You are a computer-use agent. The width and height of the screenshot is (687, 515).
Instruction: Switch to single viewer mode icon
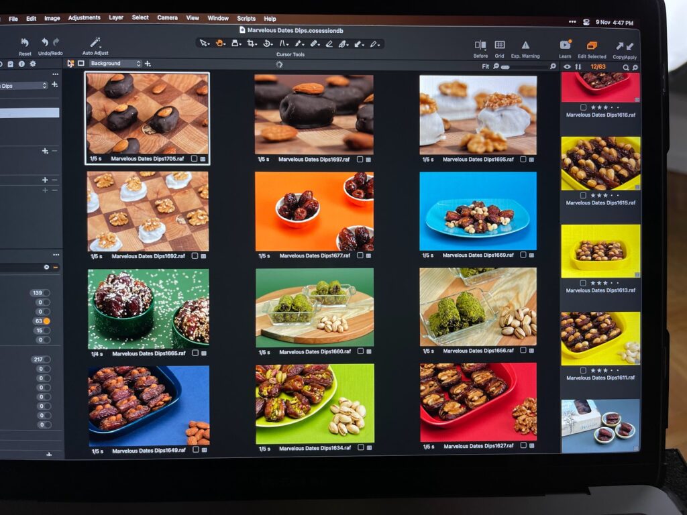tap(81, 63)
